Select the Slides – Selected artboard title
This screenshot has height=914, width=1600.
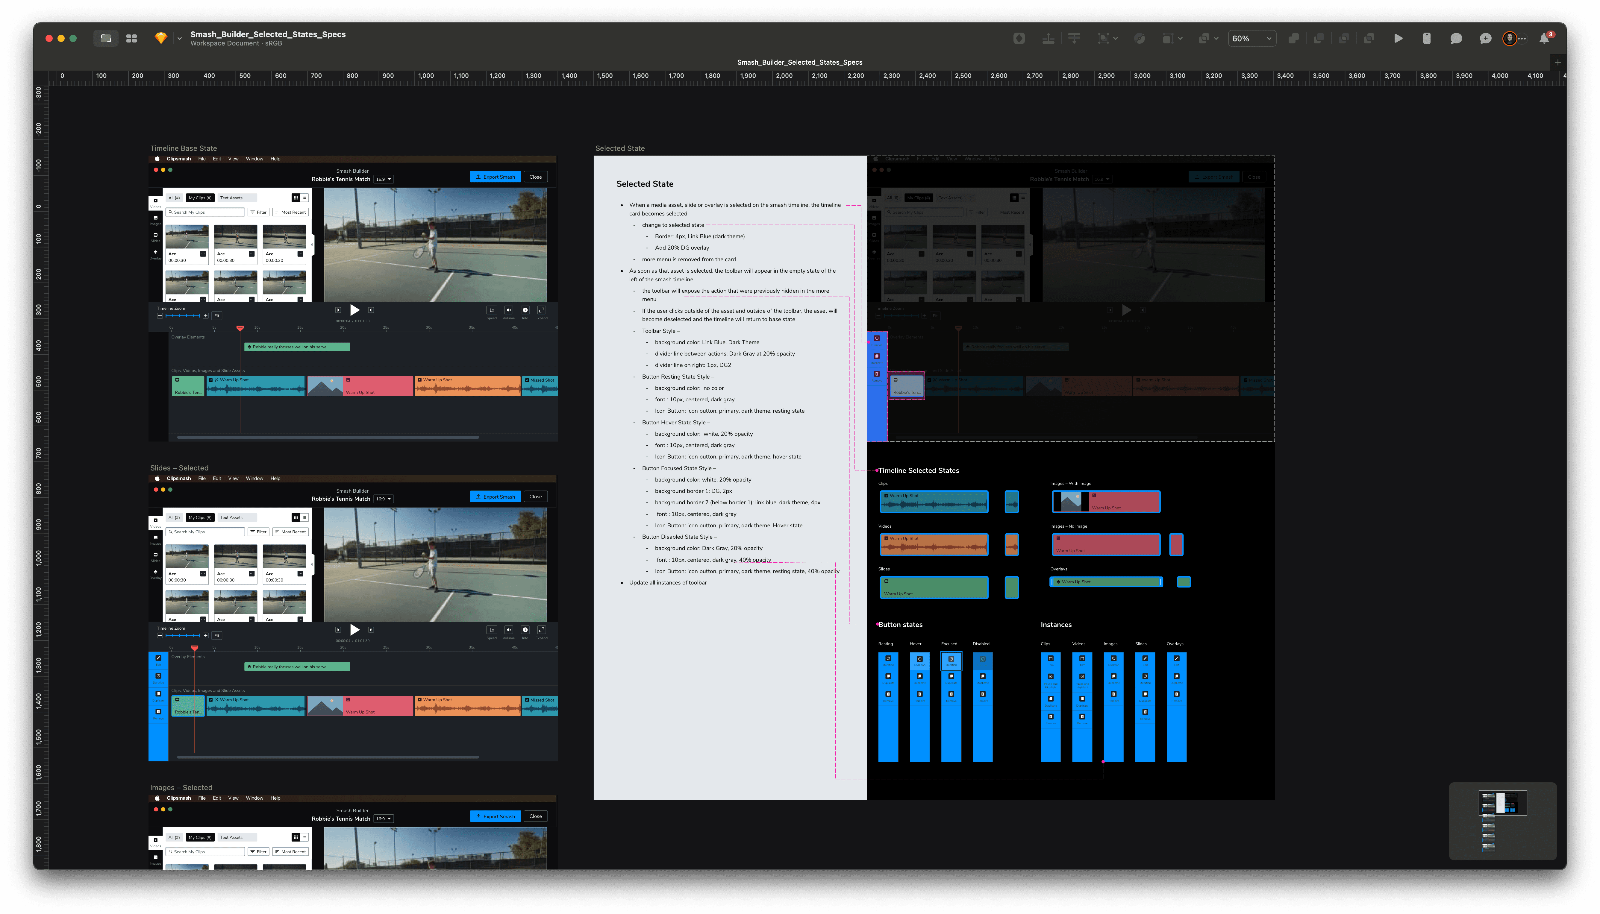179,468
